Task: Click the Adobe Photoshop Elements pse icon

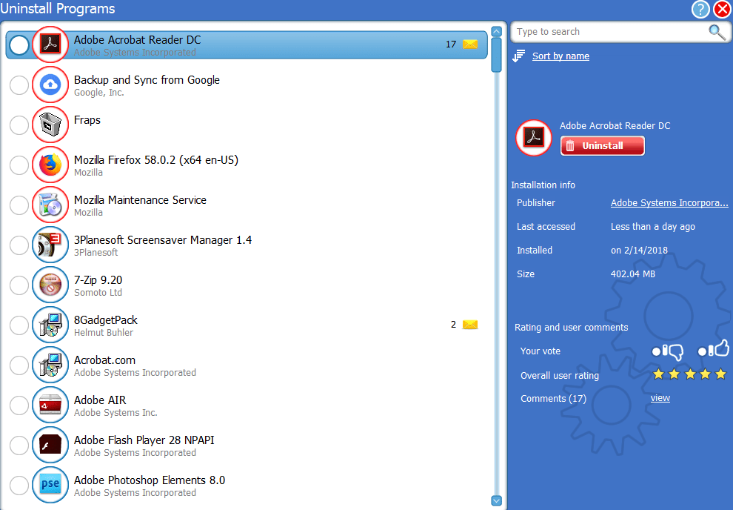Action: click(x=50, y=485)
